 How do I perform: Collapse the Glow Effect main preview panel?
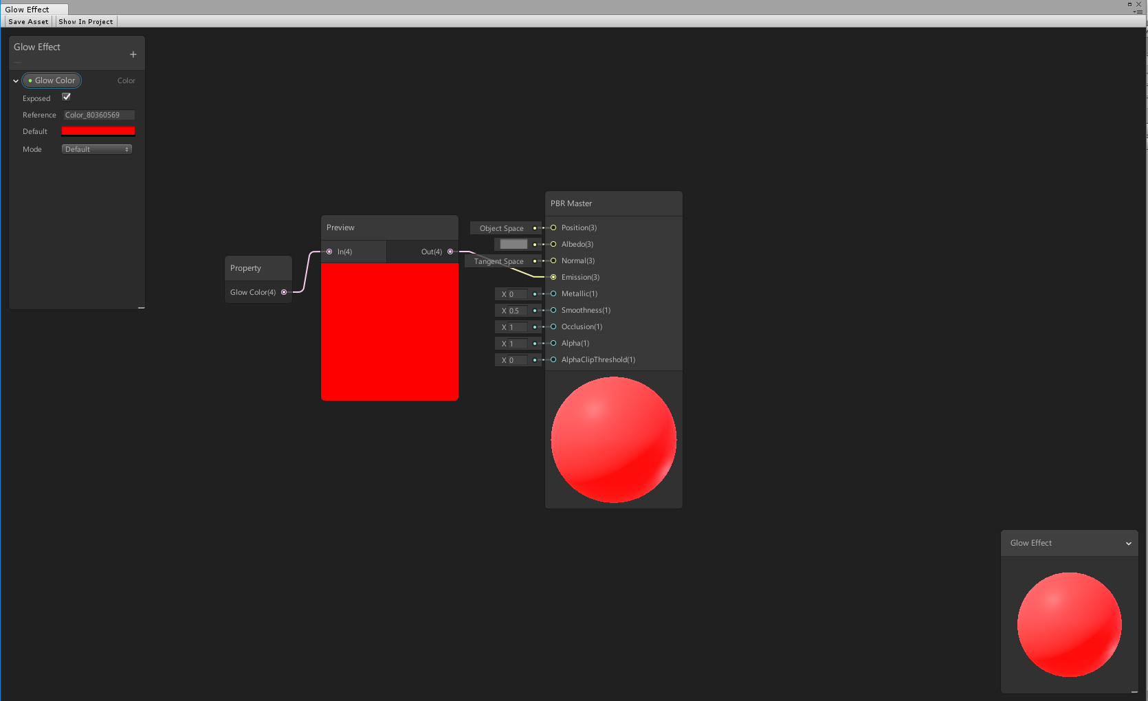tap(1128, 543)
